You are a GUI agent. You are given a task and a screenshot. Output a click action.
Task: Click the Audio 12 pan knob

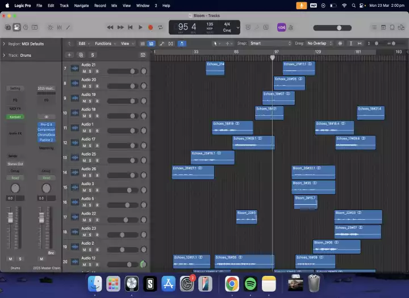pos(144,265)
